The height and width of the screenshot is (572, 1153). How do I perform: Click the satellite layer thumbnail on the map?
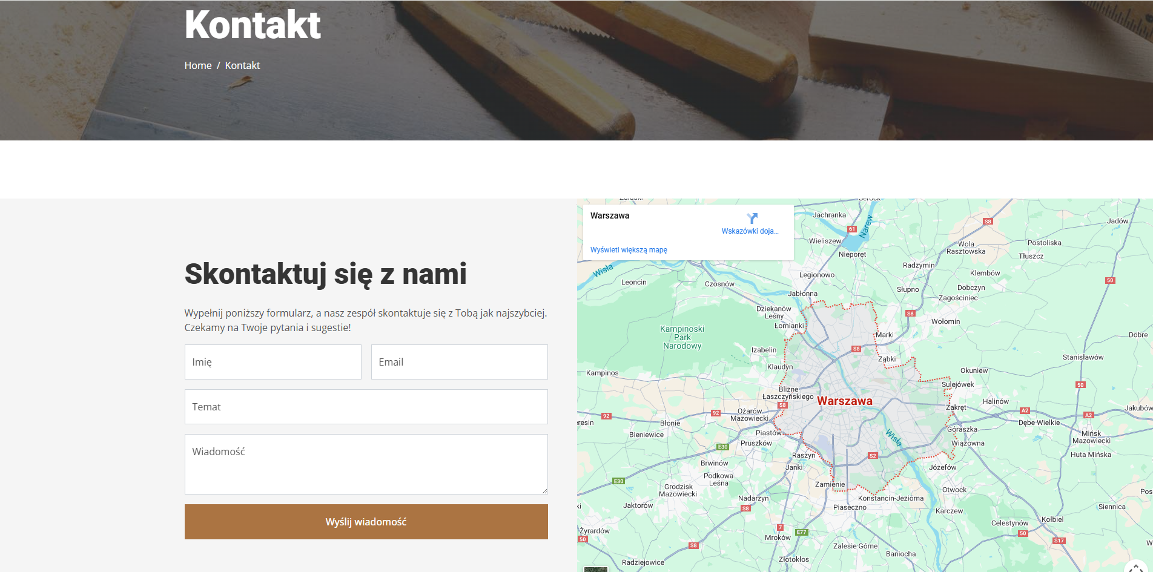(595, 568)
